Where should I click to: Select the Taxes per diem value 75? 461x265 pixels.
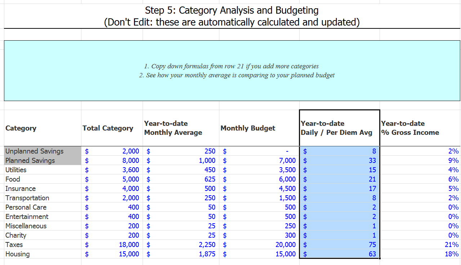pos(339,245)
